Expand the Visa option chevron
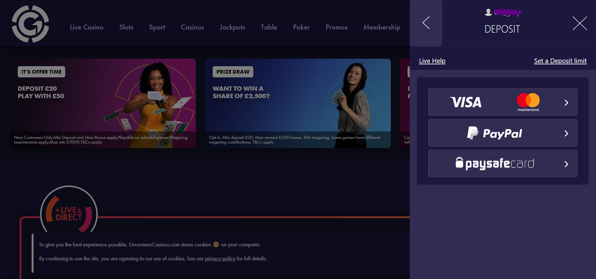 (x=566, y=103)
